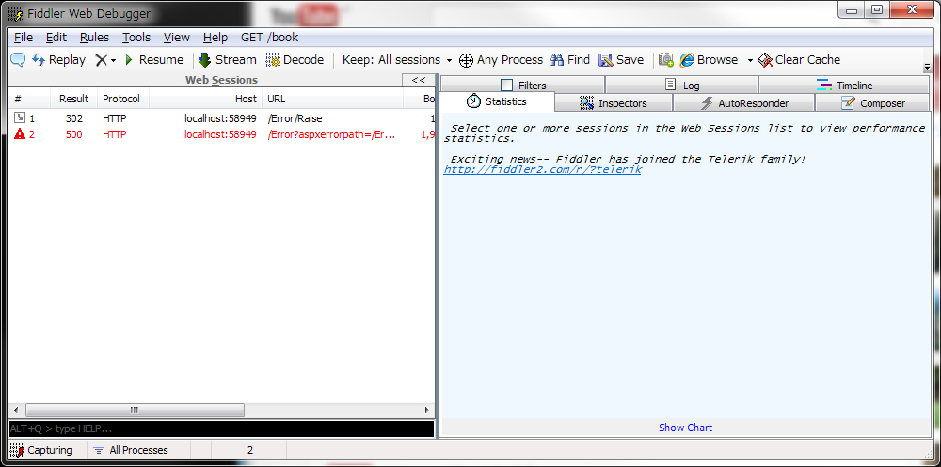Click the Browse Internet Explorer button
The width and height of the screenshot is (941, 467).
pyautogui.click(x=709, y=60)
